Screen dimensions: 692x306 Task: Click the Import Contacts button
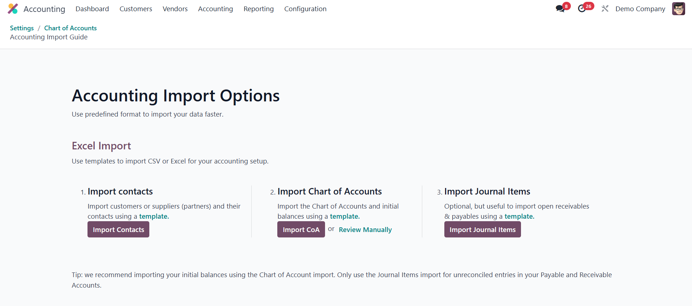click(118, 229)
